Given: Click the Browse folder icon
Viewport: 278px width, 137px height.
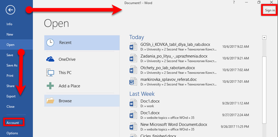Looking at the screenshot, I should [x=50, y=101].
